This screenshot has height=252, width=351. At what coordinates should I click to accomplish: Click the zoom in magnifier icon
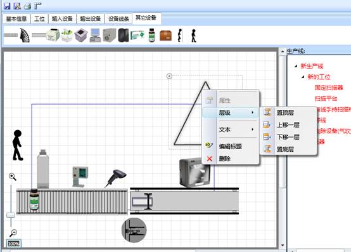click(13, 176)
